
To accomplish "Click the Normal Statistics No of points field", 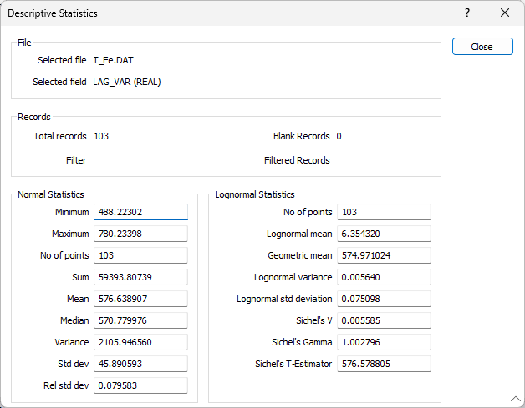I will coord(140,255).
